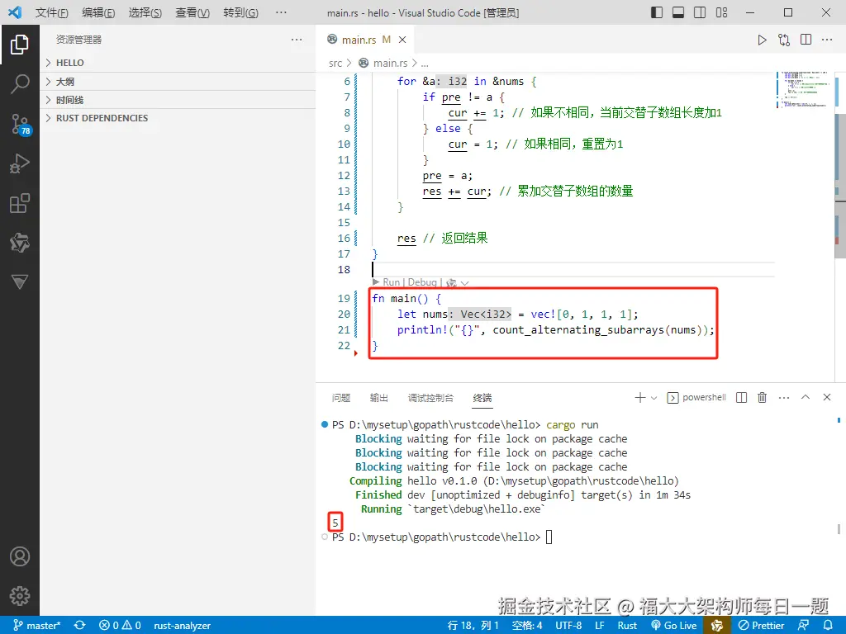Click the 行 18, 列 1 cursor position
This screenshot has width=846, height=634.
coord(473,626)
